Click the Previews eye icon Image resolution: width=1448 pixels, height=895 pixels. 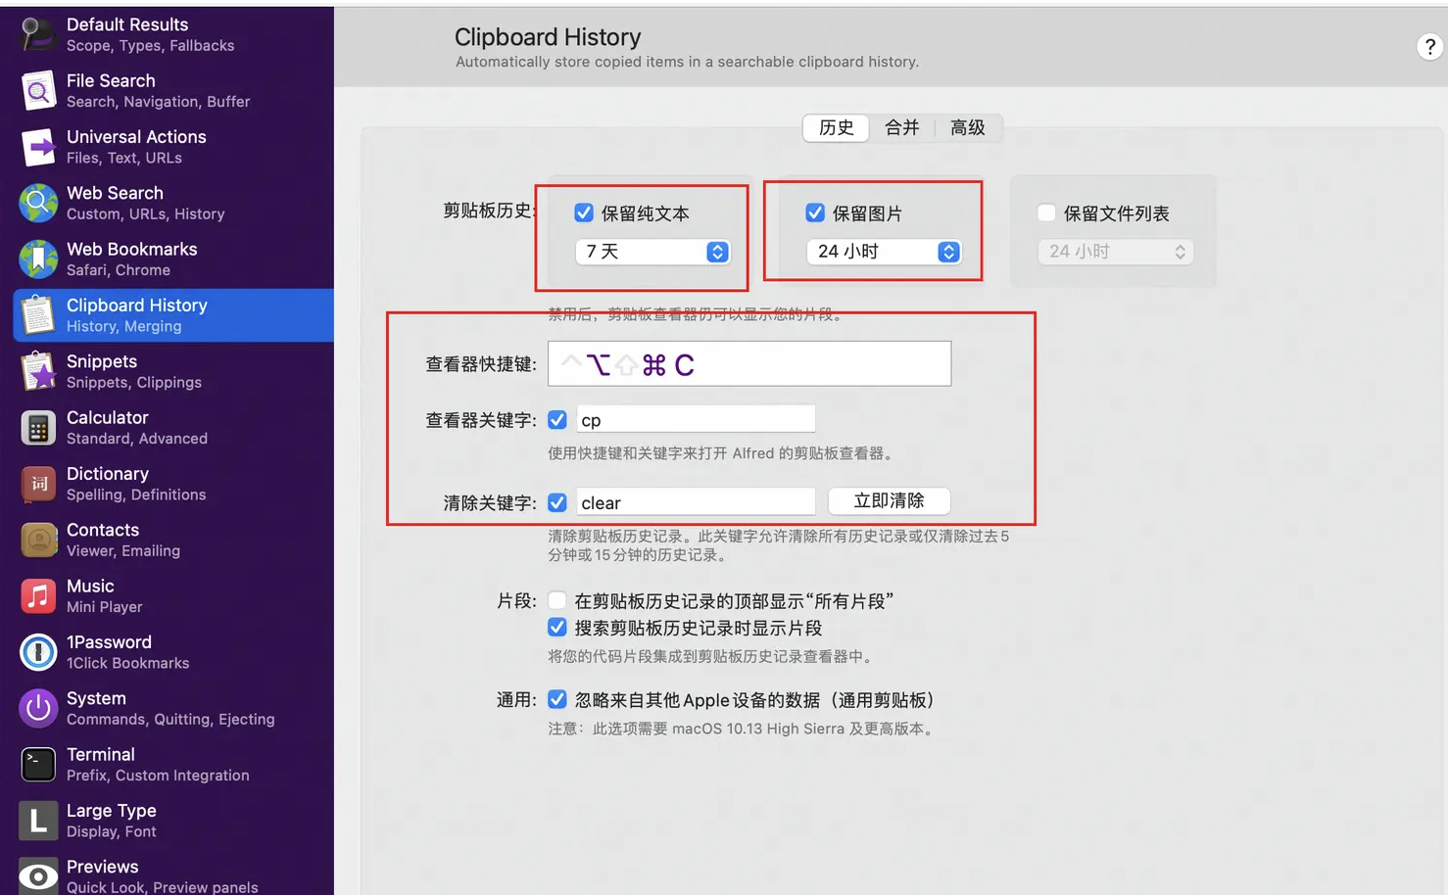(x=38, y=875)
